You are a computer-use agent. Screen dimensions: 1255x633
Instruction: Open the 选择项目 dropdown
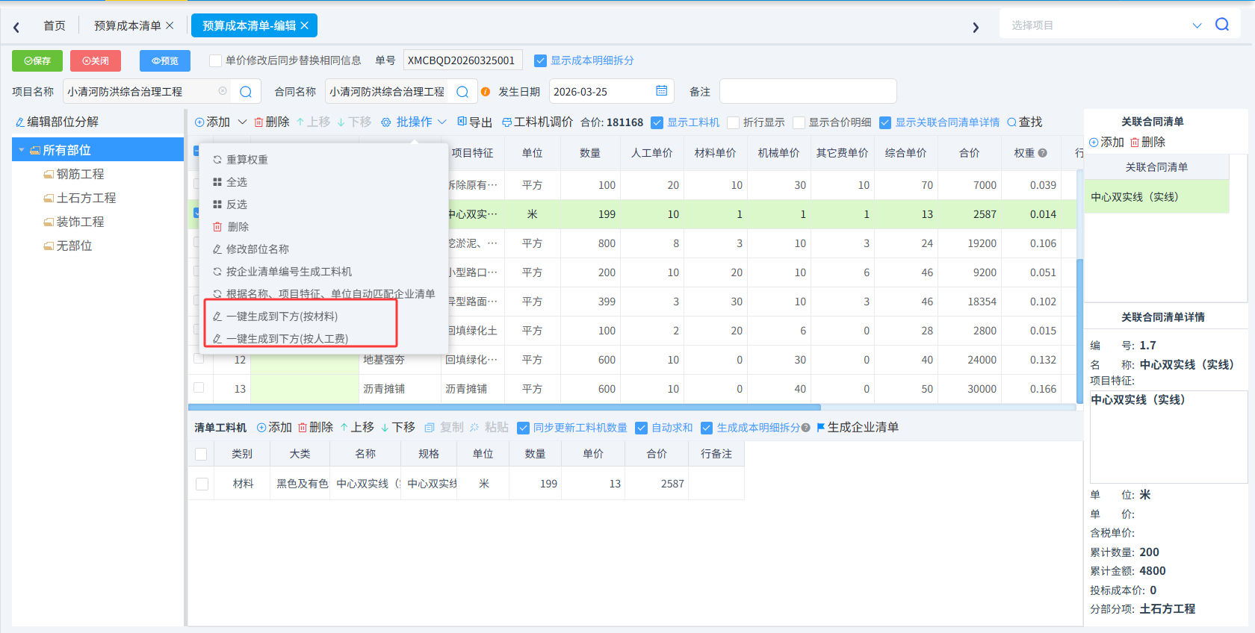click(1197, 25)
